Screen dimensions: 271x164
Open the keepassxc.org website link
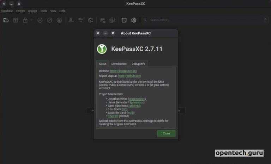123,71
